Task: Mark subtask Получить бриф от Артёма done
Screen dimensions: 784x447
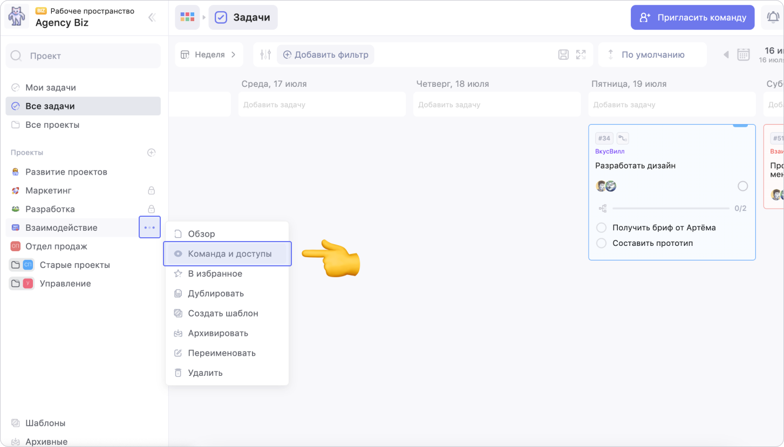Action: coord(601,228)
